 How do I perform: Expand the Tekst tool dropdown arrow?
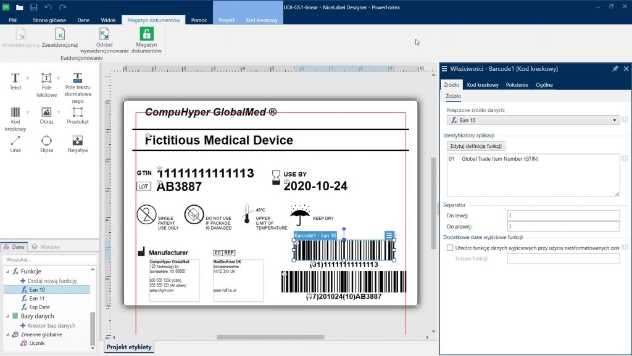pos(27,78)
